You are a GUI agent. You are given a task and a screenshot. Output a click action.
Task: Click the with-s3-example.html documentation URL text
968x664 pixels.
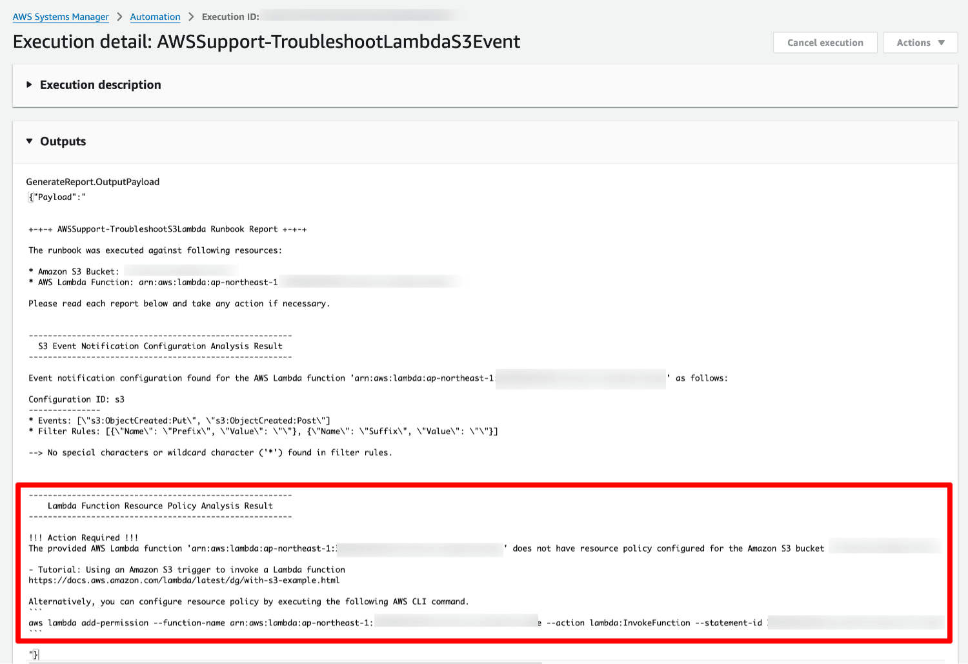pyautogui.click(x=184, y=580)
